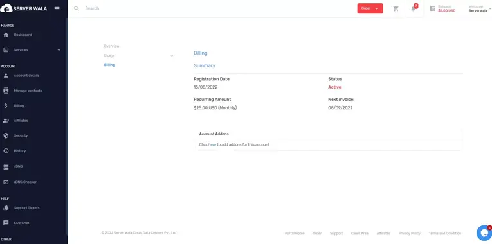Open the Privacy Policy footer link

point(410,233)
